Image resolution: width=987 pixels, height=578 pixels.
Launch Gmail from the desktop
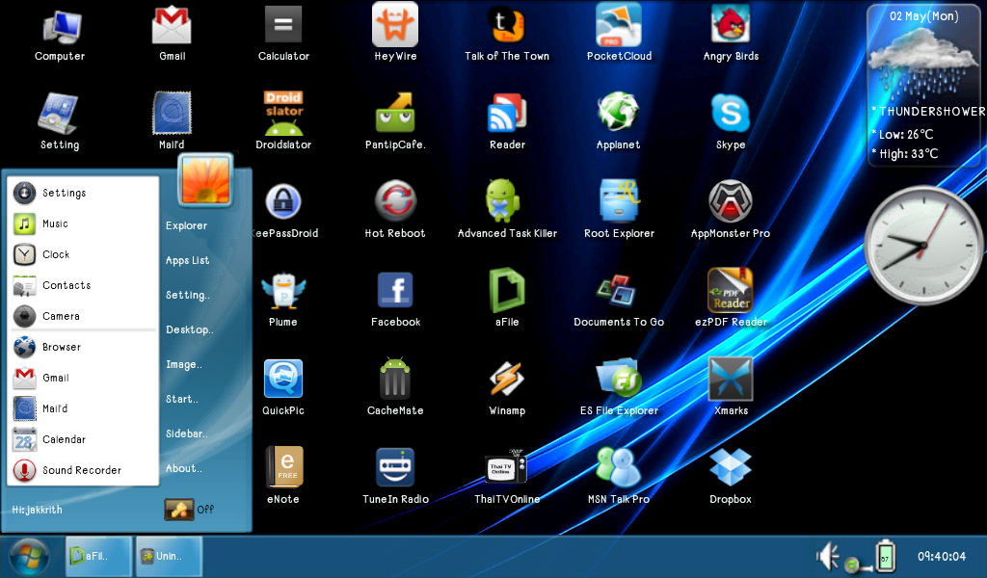pos(172,27)
